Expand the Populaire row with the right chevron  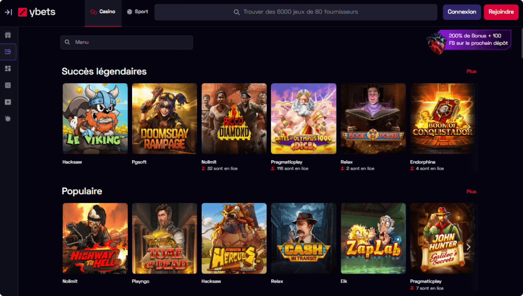pyautogui.click(x=469, y=247)
